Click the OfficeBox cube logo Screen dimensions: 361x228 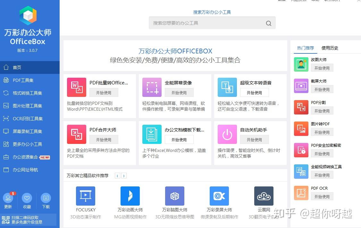pos(28,15)
